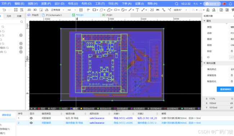
Task: Toggle eye visibility for error row 1
Action: pos(31,118)
